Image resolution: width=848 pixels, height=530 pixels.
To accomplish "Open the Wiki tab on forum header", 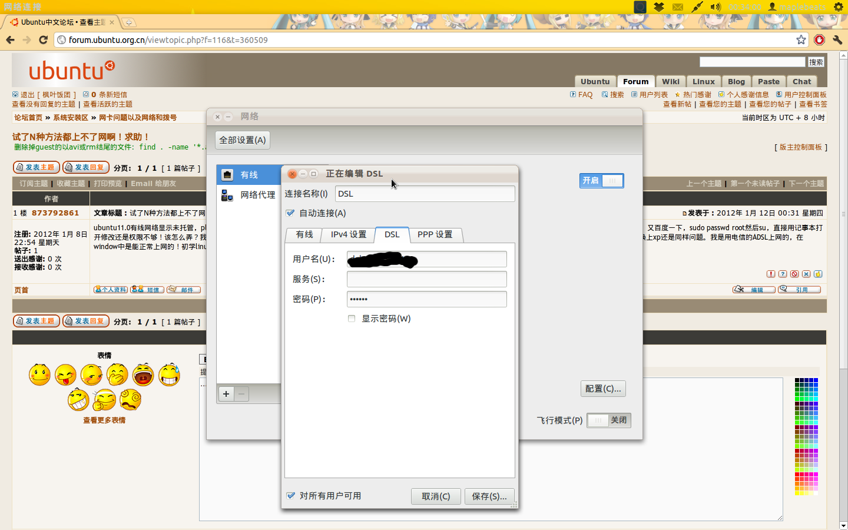I will click(x=670, y=81).
